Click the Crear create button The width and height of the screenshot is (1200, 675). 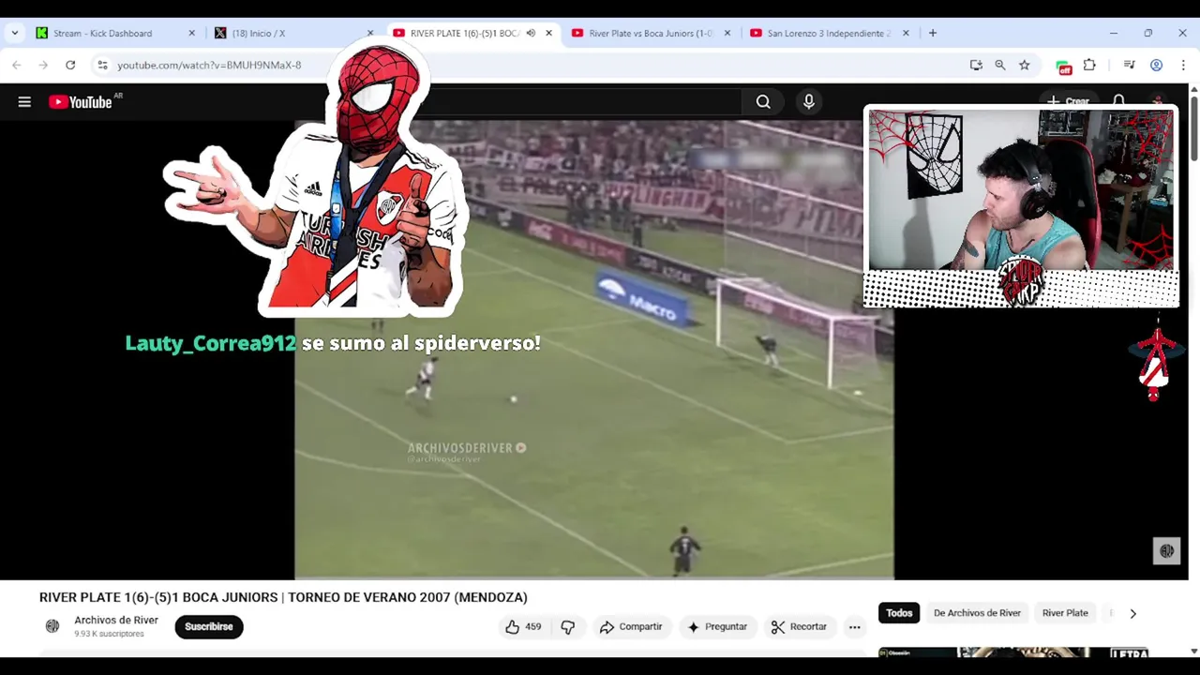click(x=1068, y=101)
